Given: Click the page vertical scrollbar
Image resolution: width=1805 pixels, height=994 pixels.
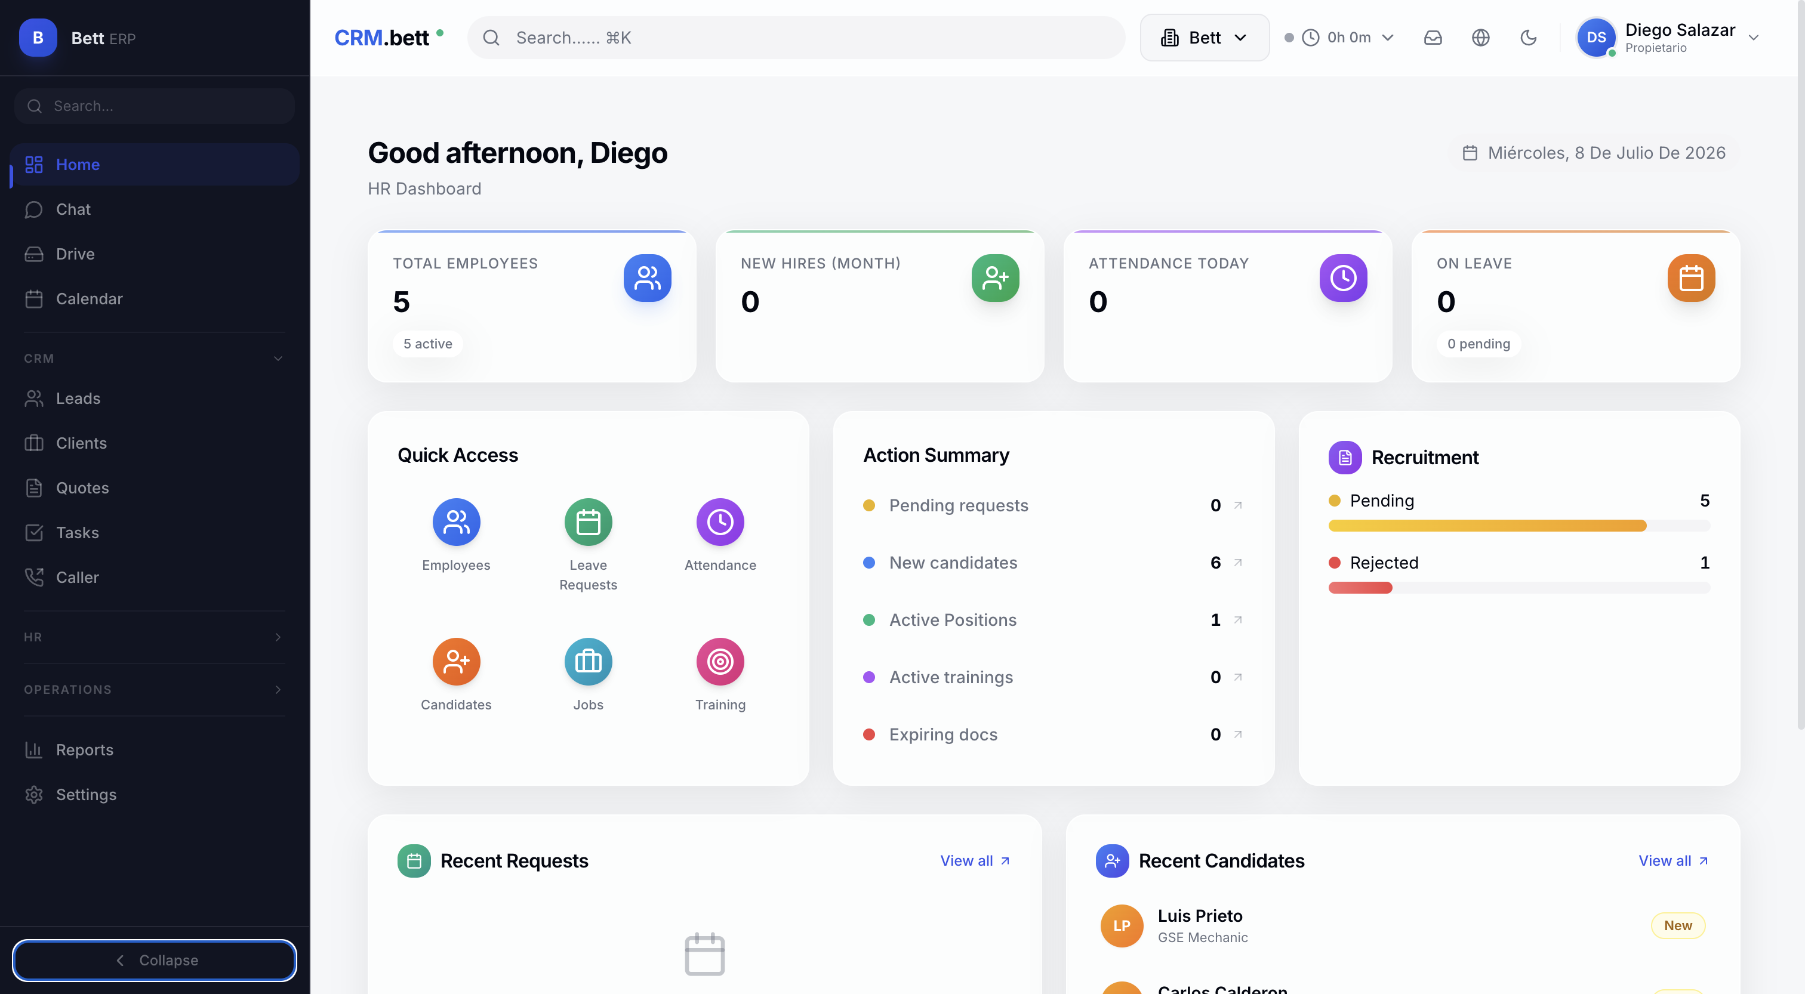Looking at the screenshot, I should (x=1800, y=365).
